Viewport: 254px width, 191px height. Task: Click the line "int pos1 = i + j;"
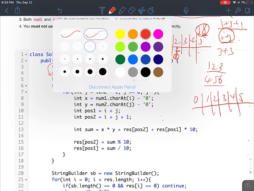[x=97, y=111]
